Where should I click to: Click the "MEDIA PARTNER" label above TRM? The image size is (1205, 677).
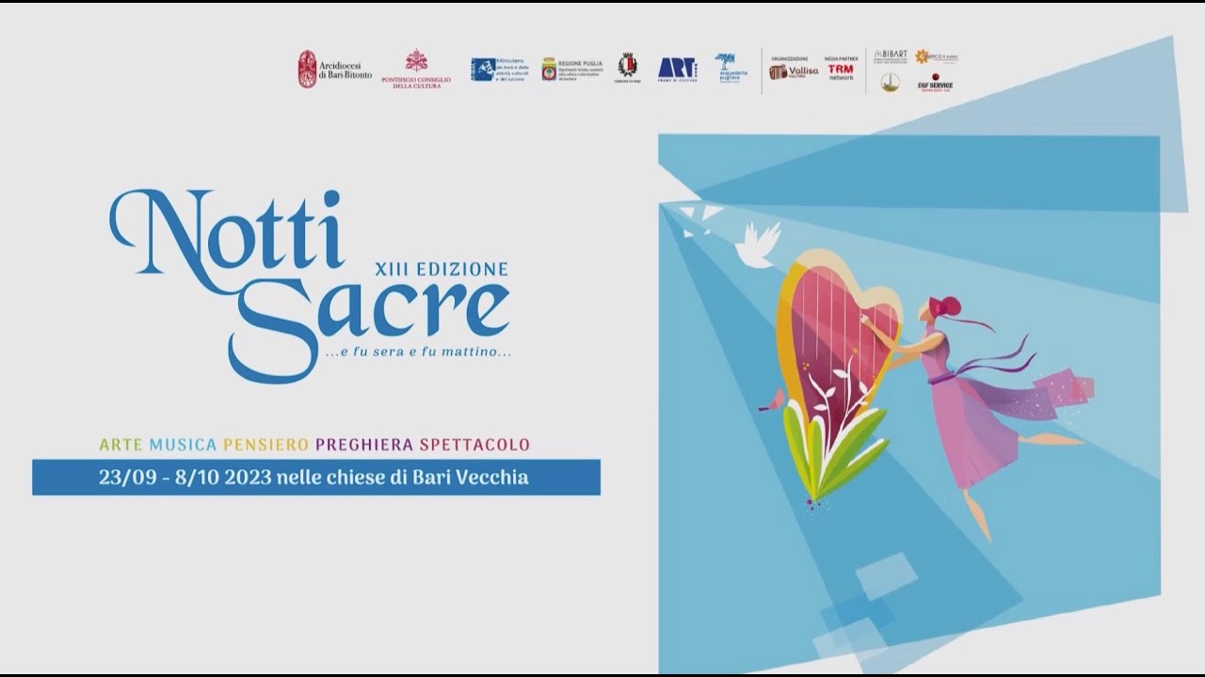841,58
